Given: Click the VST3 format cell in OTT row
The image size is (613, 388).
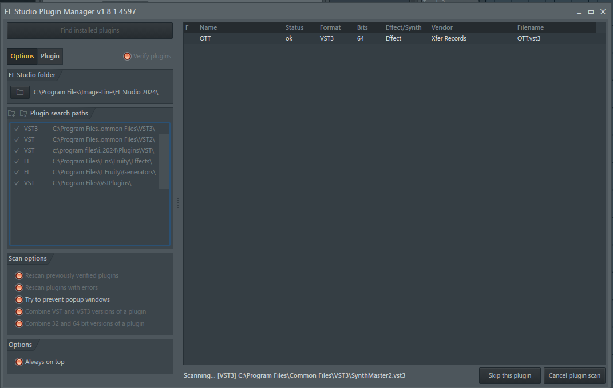Looking at the screenshot, I should pyautogui.click(x=327, y=38).
